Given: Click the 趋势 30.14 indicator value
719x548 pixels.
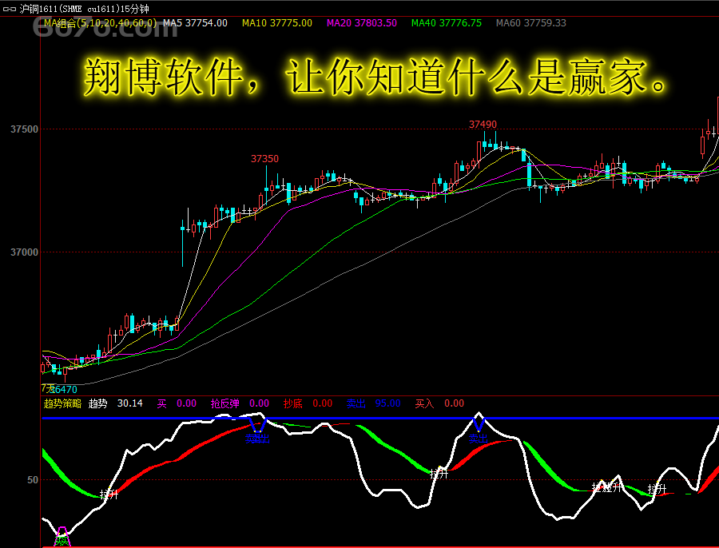Looking at the screenshot, I should pyautogui.click(x=116, y=403).
